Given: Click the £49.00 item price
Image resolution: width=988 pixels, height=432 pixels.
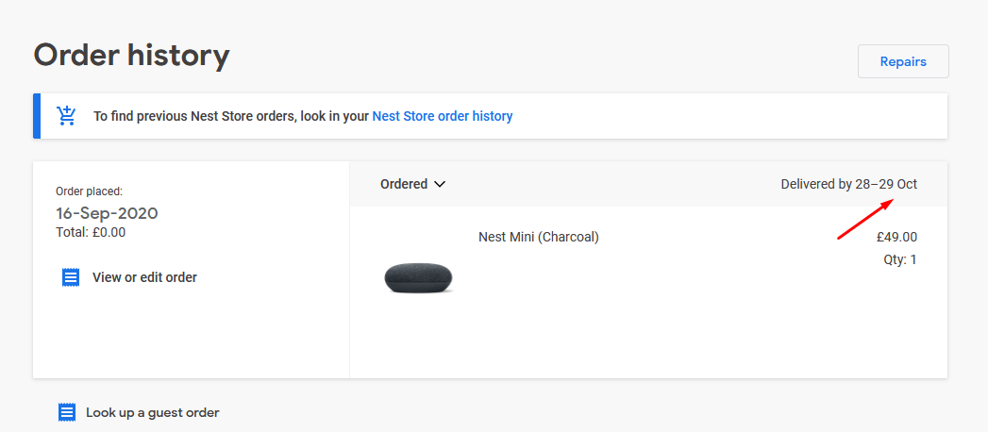Looking at the screenshot, I should click(x=896, y=237).
